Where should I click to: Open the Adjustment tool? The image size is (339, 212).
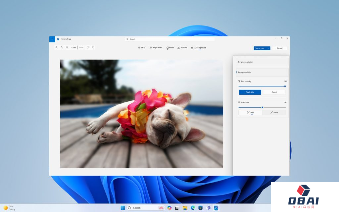(156, 48)
